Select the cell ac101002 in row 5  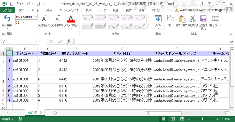tap(25, 86)
